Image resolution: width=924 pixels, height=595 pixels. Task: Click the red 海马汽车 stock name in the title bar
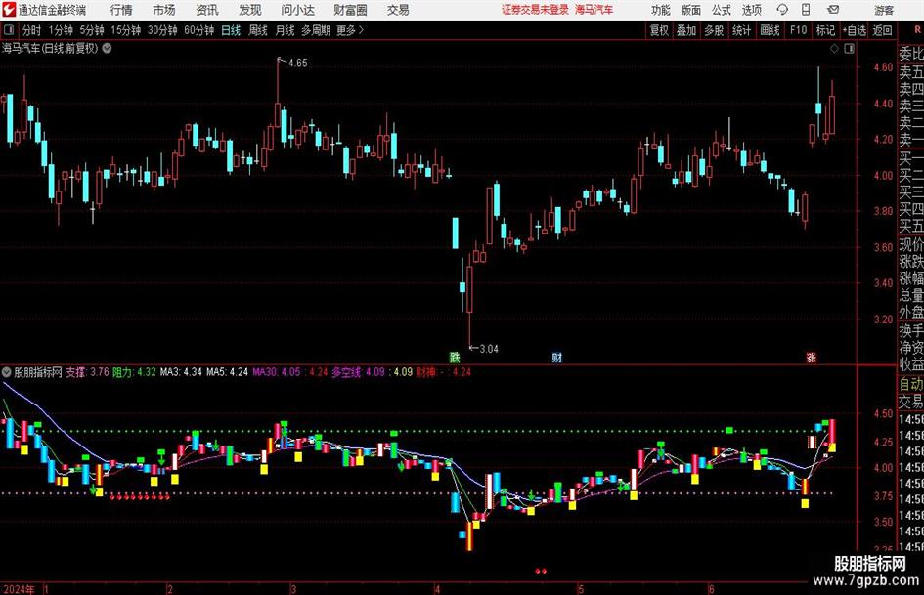594,10
